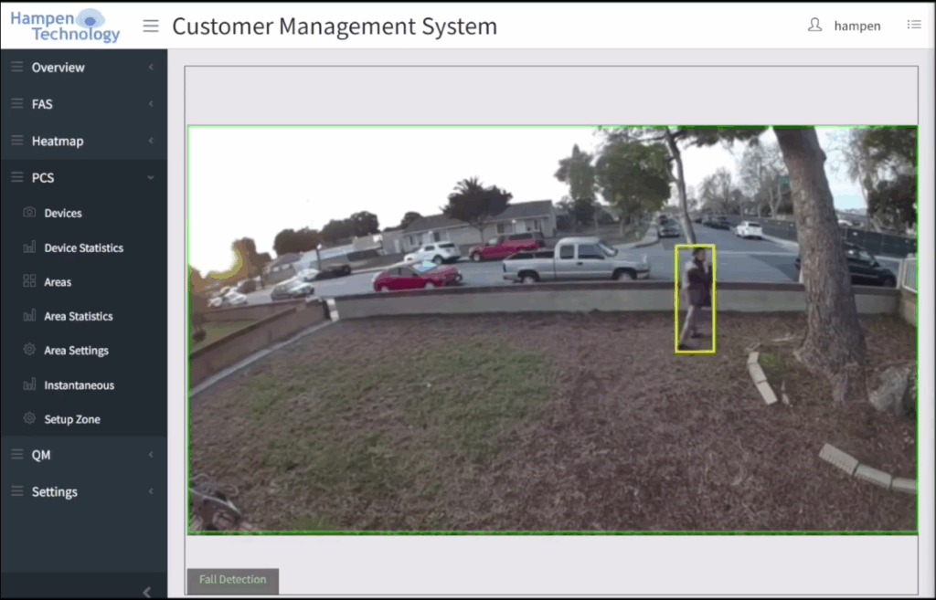Expand the Settings section chevron
Screen dimensions: 936x600
pyautogui.click(x=151, y=491)
